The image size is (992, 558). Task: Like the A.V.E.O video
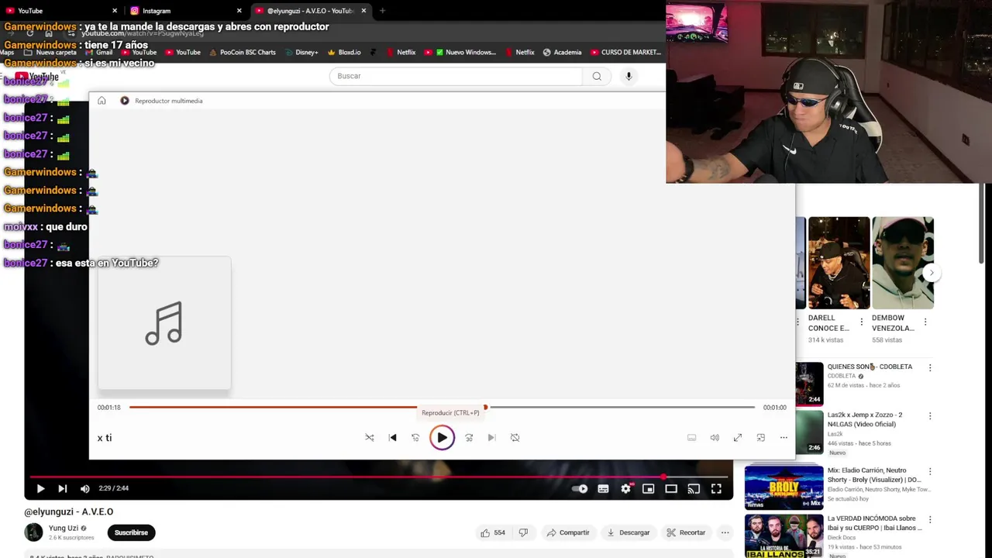click(x=492, y=532)
